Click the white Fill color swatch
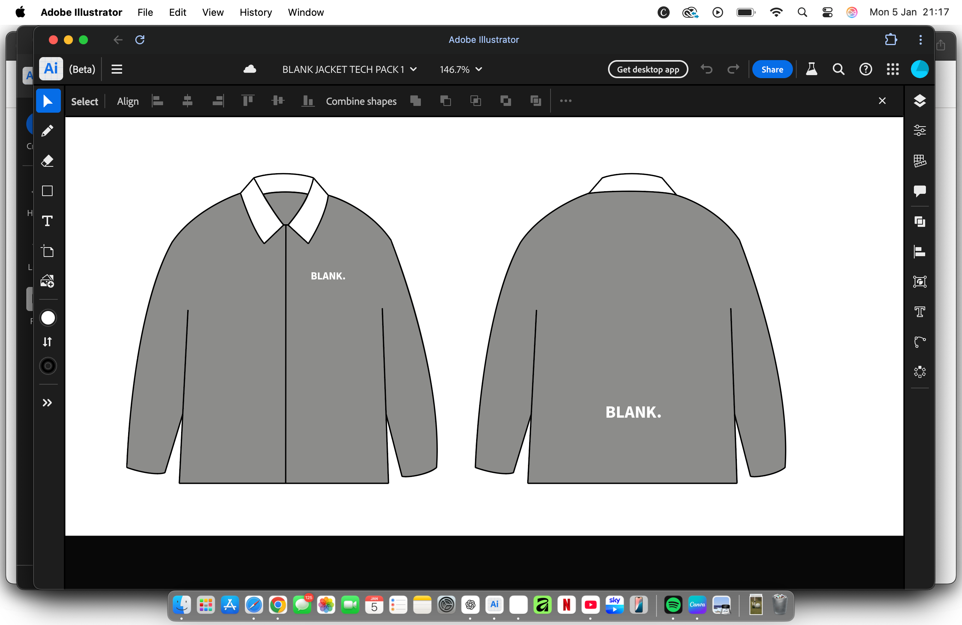 tap(48, 317)
